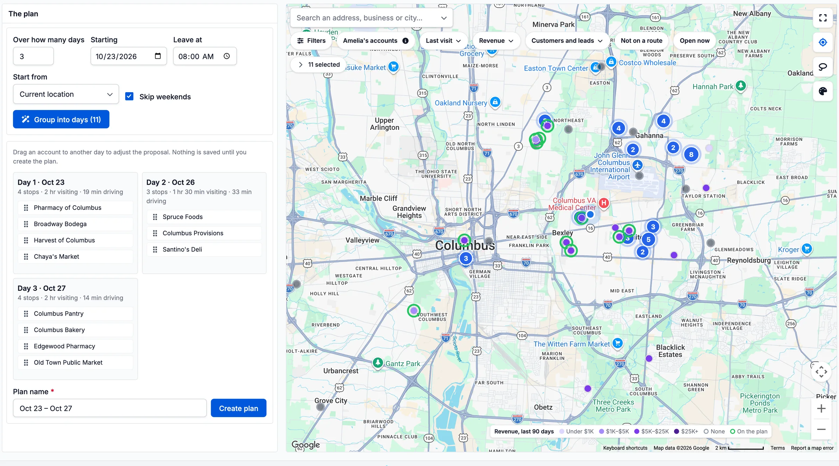This screenshot has width=839, height=466.
Task: Open Customers and leads dropdown
Action: (567, 41)
